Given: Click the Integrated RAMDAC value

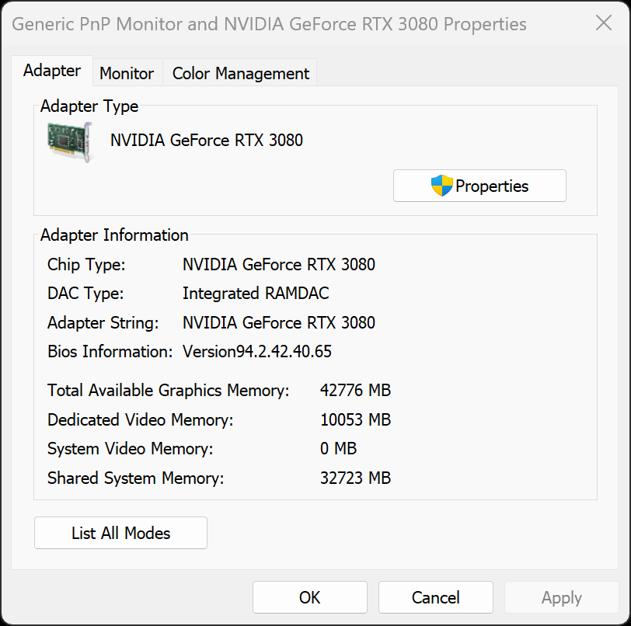Looking at the screenshot, I should pos(256,294).
